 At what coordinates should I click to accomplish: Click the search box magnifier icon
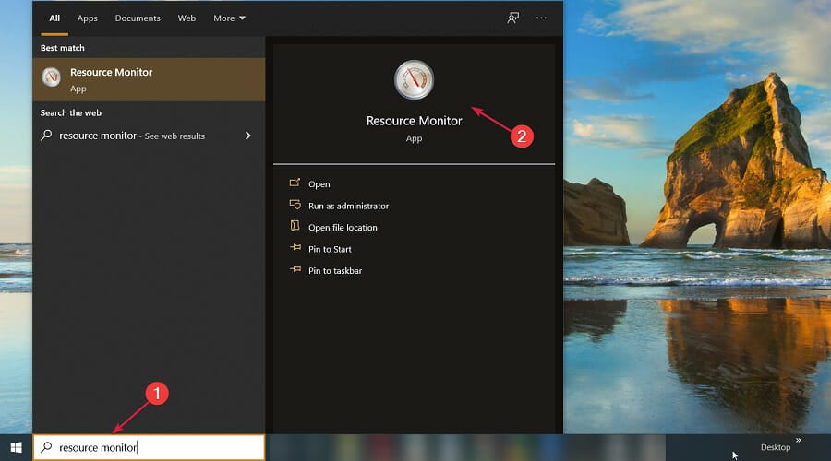(47, 447)
